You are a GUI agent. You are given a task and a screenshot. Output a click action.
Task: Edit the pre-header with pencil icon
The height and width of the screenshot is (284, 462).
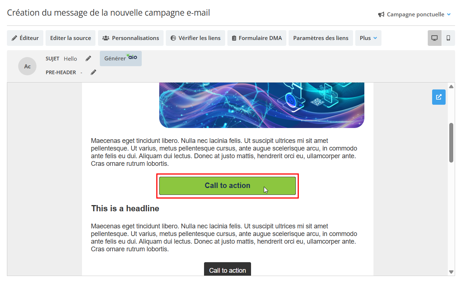click(93, 72)
